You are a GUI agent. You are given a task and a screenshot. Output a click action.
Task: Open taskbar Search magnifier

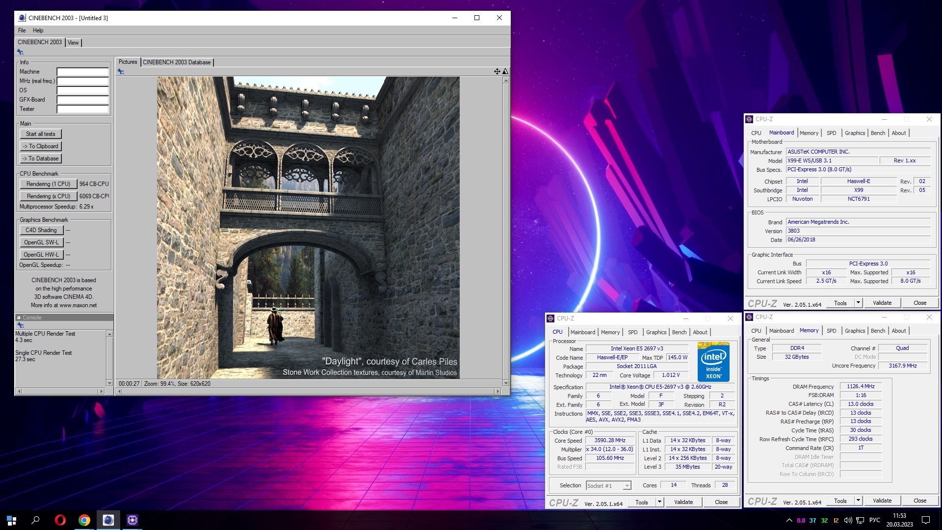point(35,520)
